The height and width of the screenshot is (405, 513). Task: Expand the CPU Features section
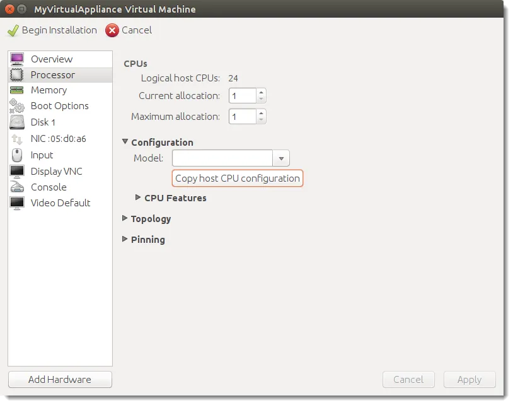(138, 197)
